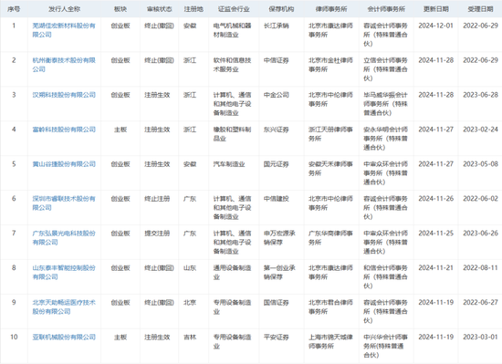502x364 pixels.
Task: Click the 注册地 column header
Action: point(193,9)
